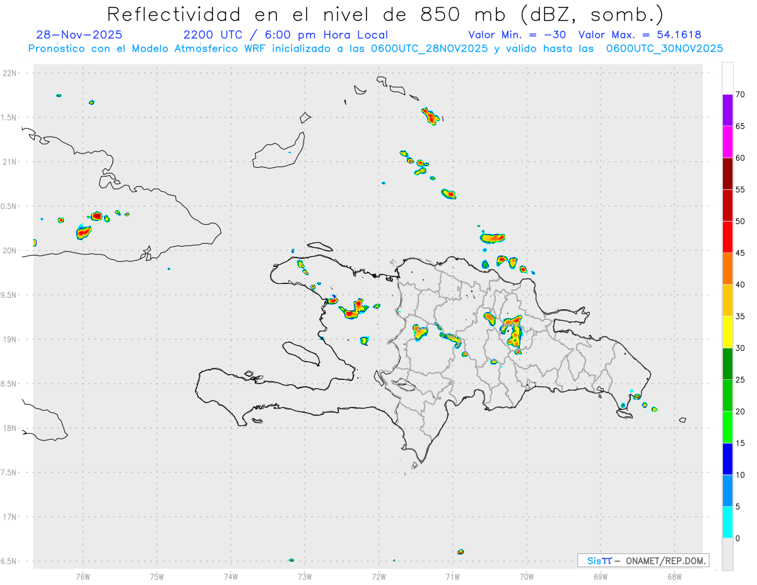Screen dimensions: 757x585
Task: Click the '73W' longitude label
Action: pyautogui.click(x=305, y=576)
